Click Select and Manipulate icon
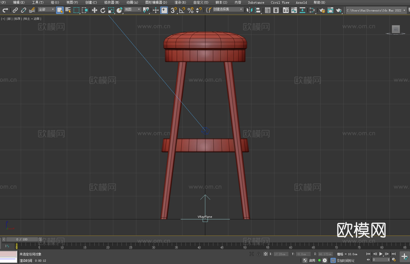 coord(156,10)
